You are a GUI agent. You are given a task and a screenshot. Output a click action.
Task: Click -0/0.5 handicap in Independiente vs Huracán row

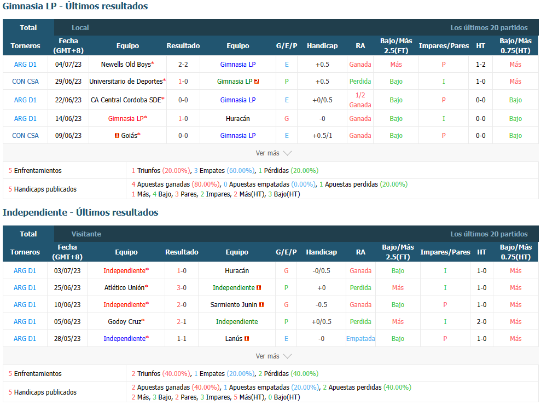321,271
